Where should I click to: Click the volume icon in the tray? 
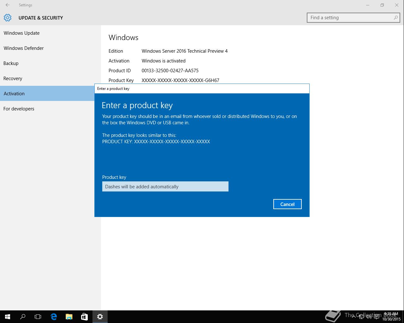(x=369, y=317)
